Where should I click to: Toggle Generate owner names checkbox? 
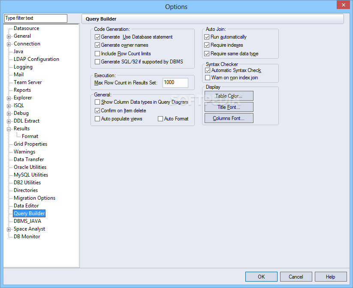(x=97, y=45)
